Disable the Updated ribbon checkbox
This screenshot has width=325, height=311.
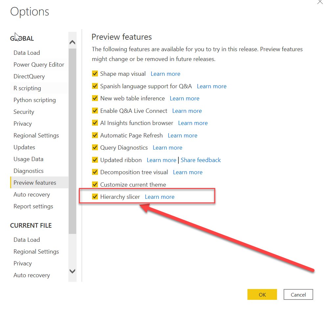[x=95, y=160]
